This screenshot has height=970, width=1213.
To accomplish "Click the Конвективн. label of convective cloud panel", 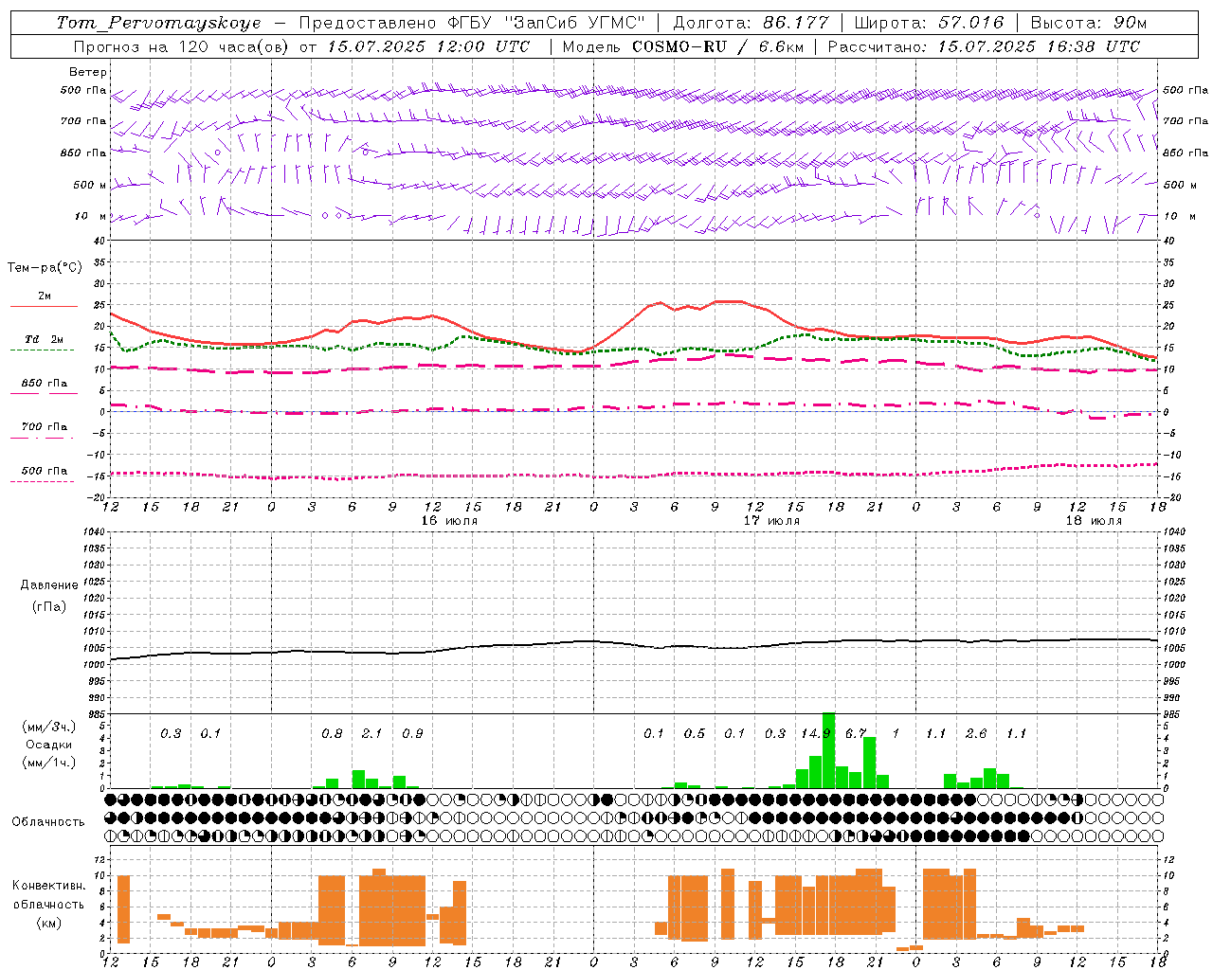I will (49, 886).
